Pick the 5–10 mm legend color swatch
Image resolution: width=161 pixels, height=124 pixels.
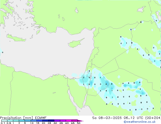point(28,121)
